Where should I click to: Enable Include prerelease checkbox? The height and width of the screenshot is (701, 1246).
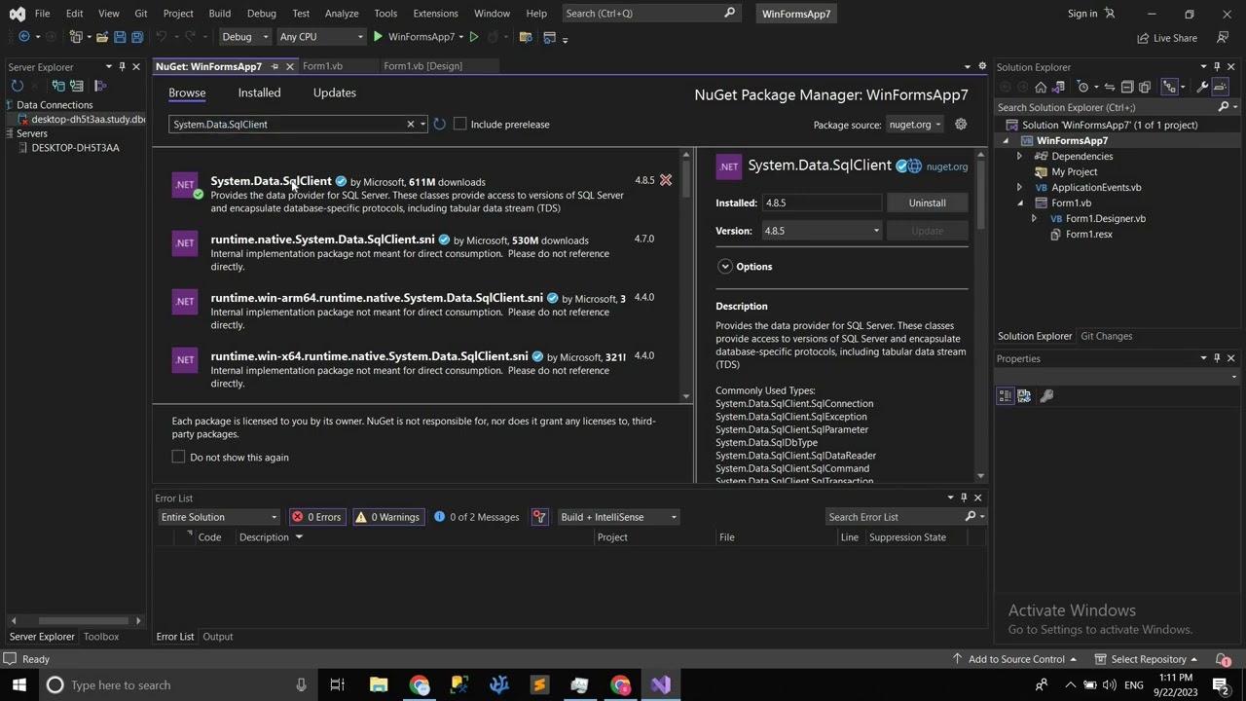(x=460, y=125)
